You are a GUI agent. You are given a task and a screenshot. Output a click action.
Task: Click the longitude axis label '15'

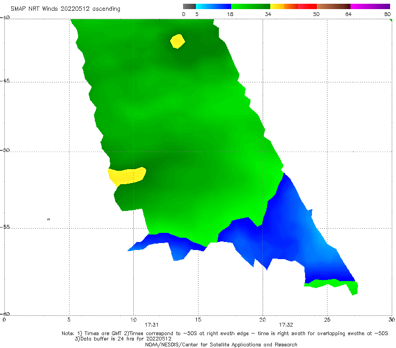(x=198, y=320)
